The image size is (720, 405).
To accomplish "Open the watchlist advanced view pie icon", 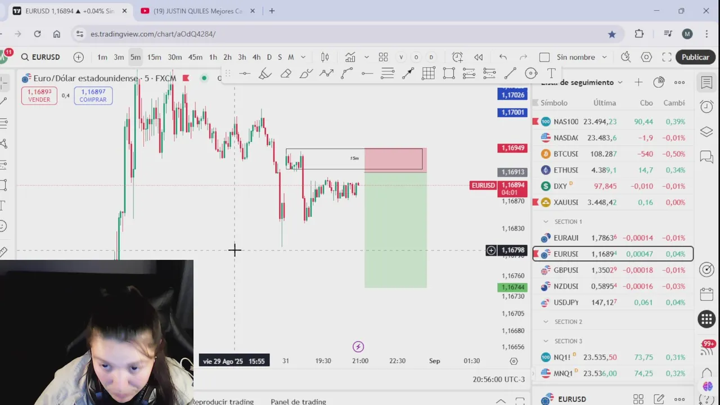I will click(x=659, y=82).
